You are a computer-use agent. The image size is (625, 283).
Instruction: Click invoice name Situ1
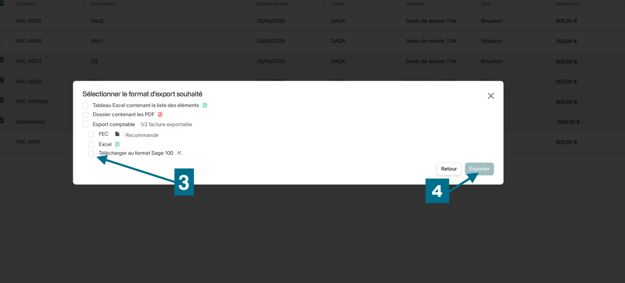(97, 41)
